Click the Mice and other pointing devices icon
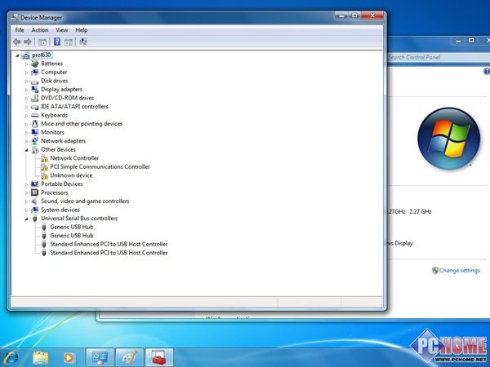Viewport: 490px width, 367px height. point(34,124)
